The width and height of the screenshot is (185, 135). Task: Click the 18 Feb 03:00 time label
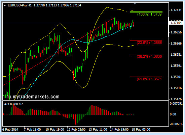141,130
